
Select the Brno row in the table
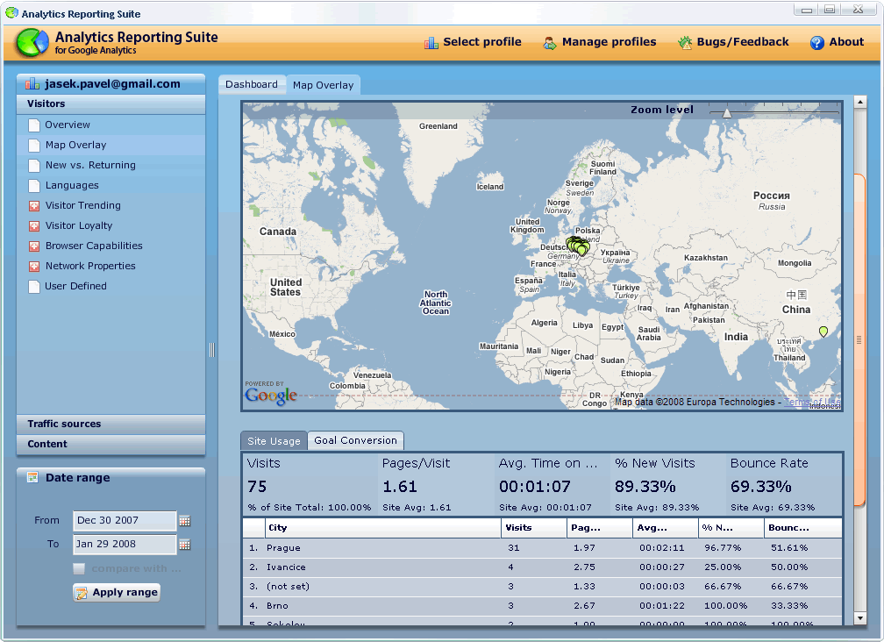tap(542, 606)
